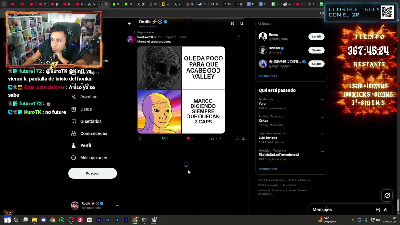Share the Marco meme post
The image size is (400, 225).
click(x=243, y=138)
